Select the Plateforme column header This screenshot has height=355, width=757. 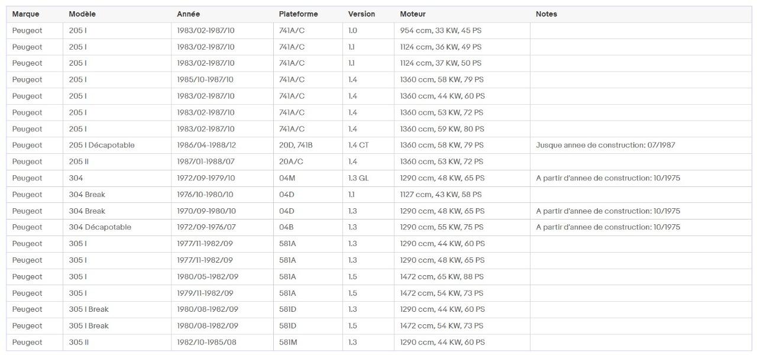click(298, 14)
